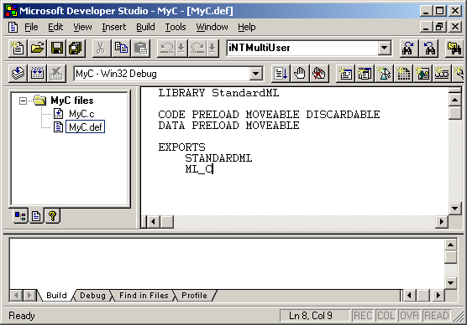
Task: Click the Search toolbar icon at far right
Action: (454, 48)
